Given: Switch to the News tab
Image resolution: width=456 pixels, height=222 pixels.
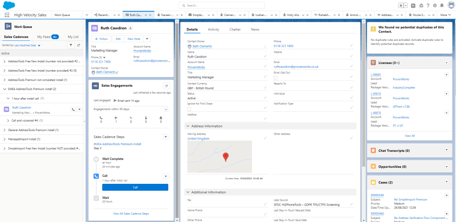Looking at the screenshot, I should pos(255,29).
